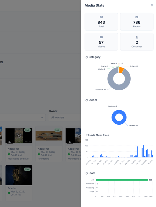Select the 57 Videos stat card
The image size is (156, 207).
click(x=101, y=41)
